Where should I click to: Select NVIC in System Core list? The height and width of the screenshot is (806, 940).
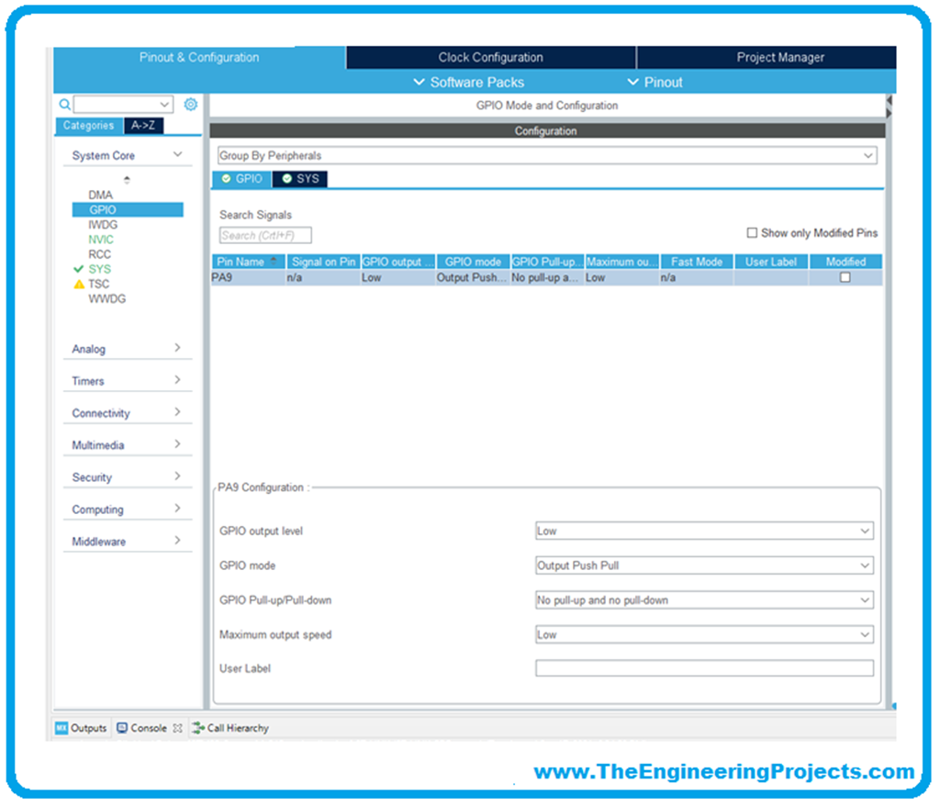point(101,240)
